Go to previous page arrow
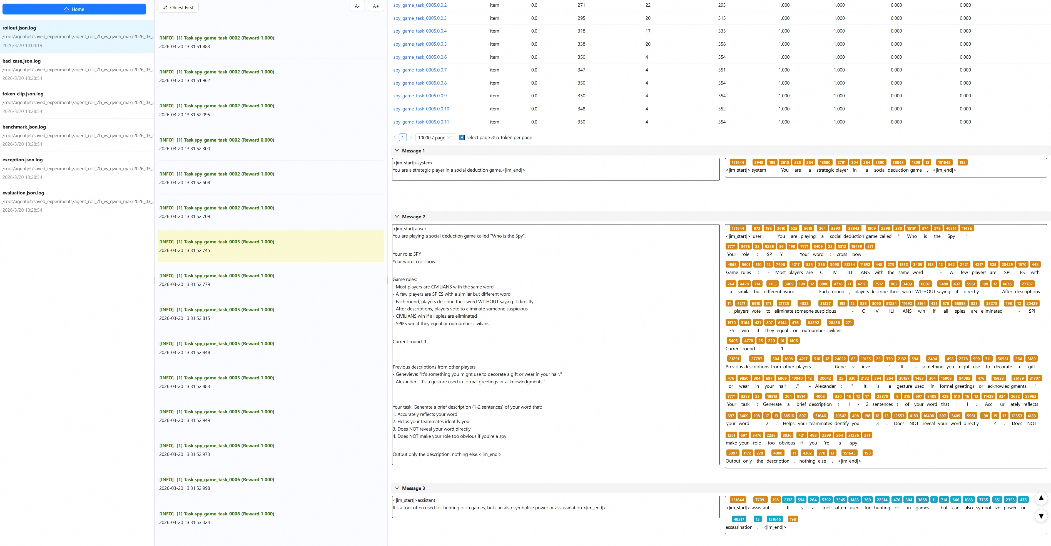1051x546 pixels. click(x=395, y=138)
